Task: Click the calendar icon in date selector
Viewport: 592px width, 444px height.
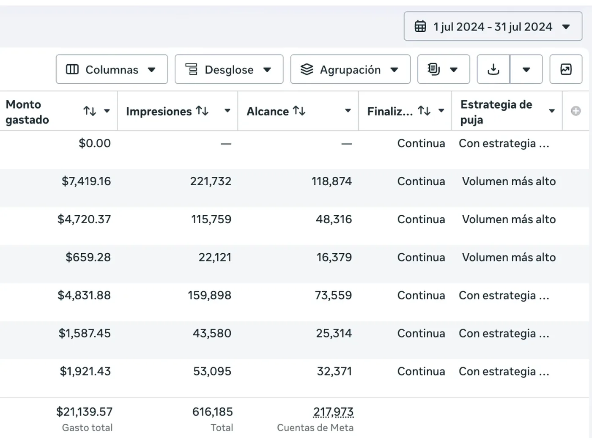Action: pyautogui.click(x=420, y=27)
